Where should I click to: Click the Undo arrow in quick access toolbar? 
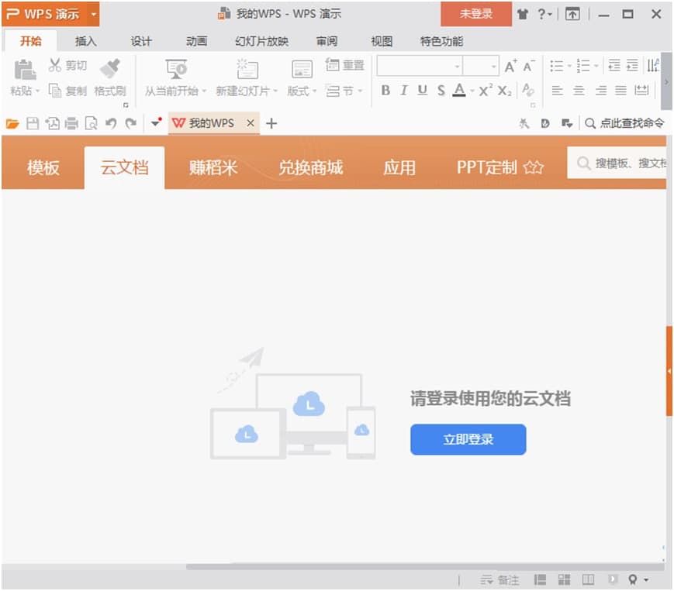pyautogui.click(x=112, y=122)
